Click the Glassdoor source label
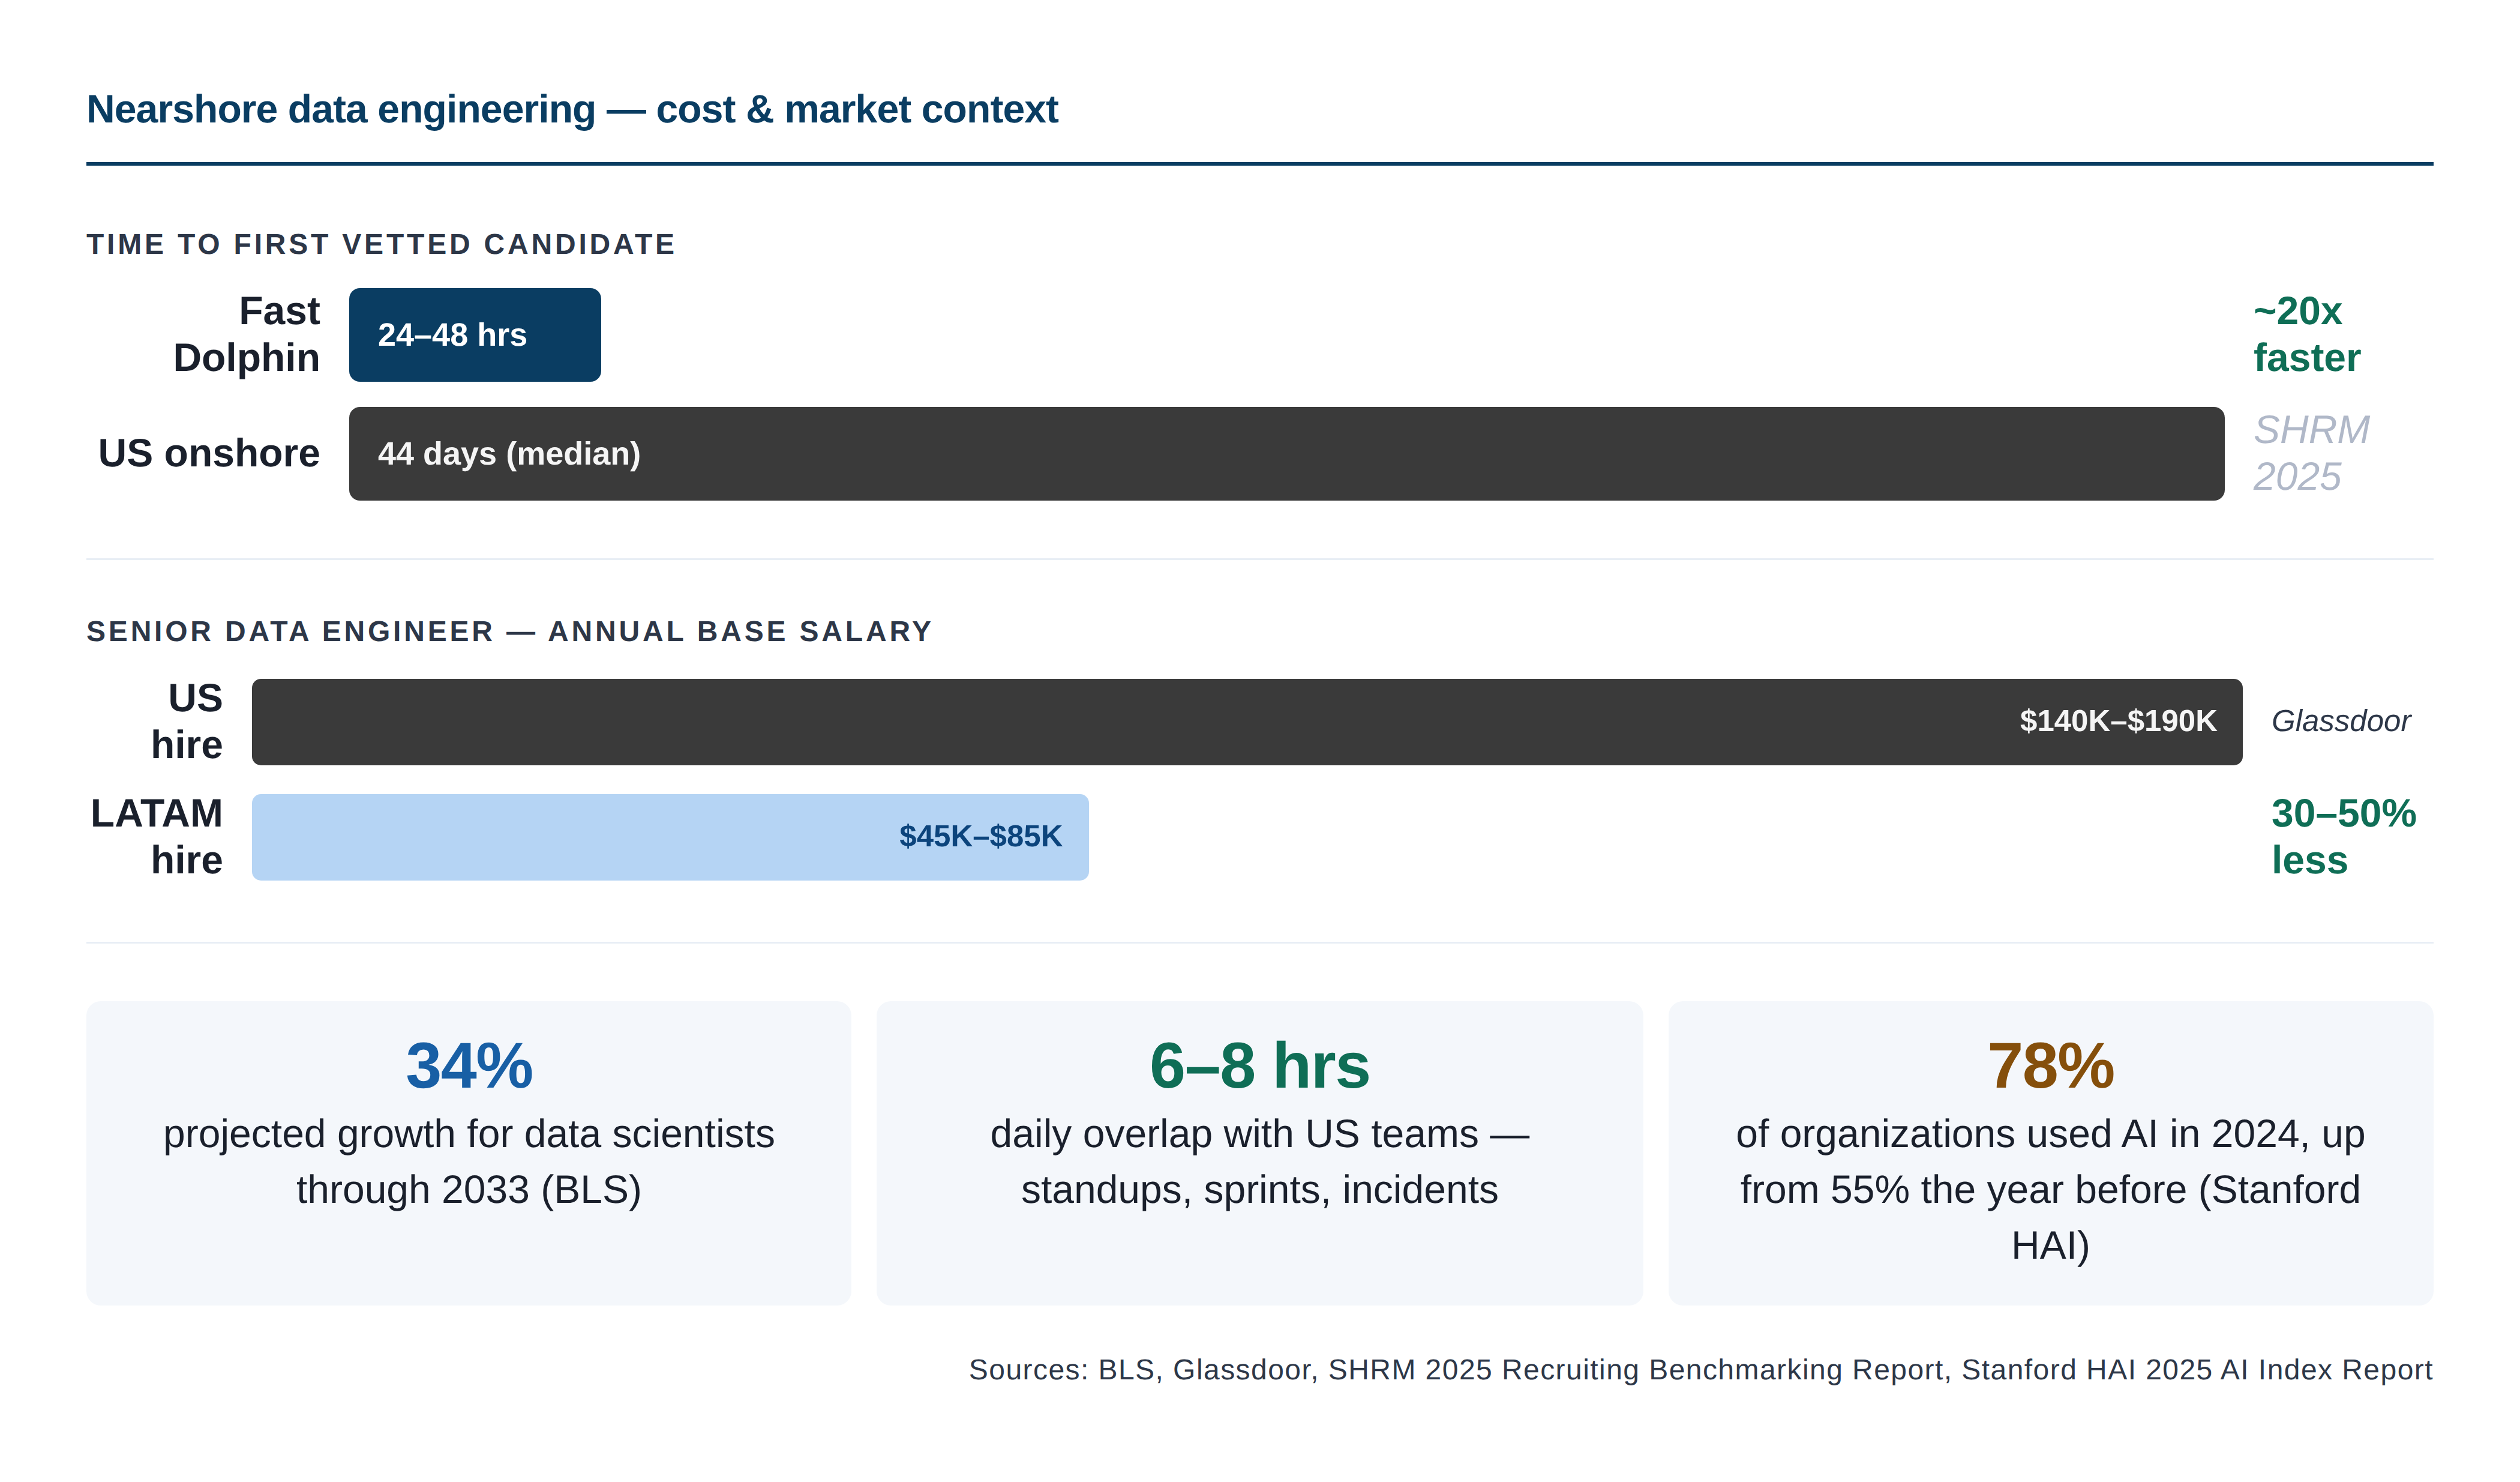The image size is (2520, 1482). (2340, 720)
